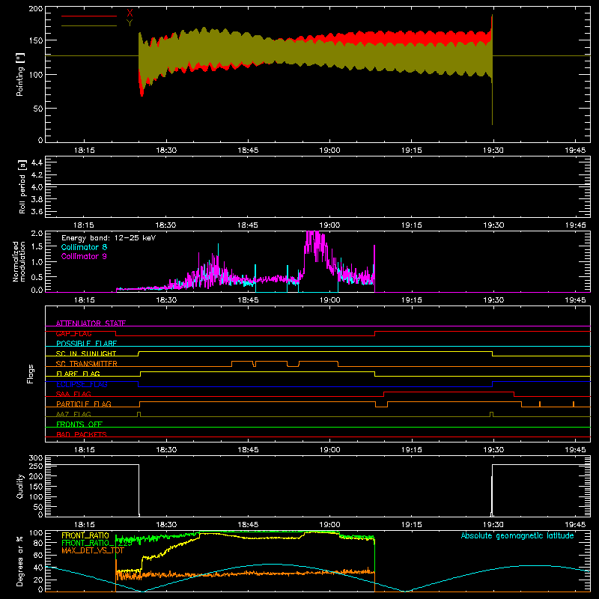Click the 250 tick on the Quality axis
The height and width of the screenshot is (599, 599).
[36, 466]
